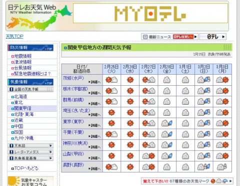
Task: Click 栃木 Mar 1 cloudy icon
Action: [185, 91]
